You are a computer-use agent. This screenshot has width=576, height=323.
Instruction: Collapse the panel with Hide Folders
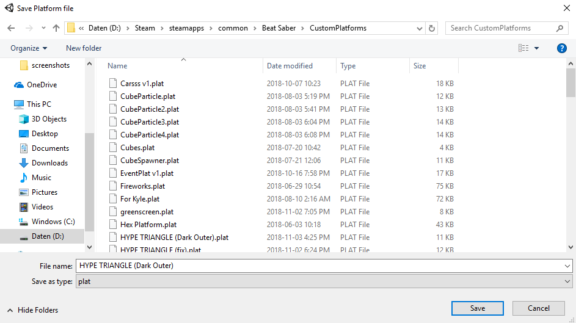pos(33,310)
